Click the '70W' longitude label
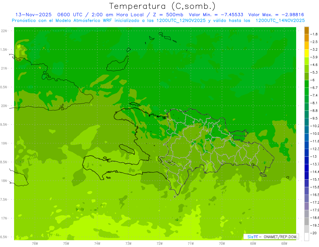Image resolution: width=319 pixels, height=247 pixels. tap(222, 243)
